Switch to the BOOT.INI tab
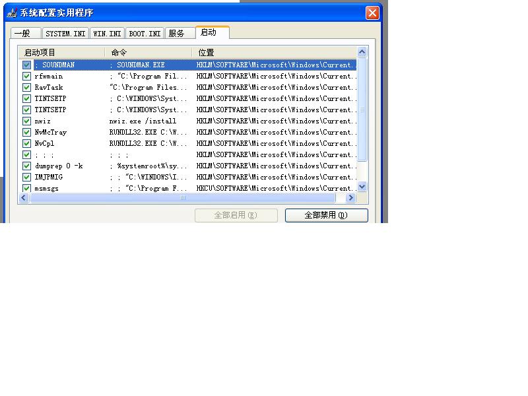Screen dimensions: 528x396 click(145, 34)
